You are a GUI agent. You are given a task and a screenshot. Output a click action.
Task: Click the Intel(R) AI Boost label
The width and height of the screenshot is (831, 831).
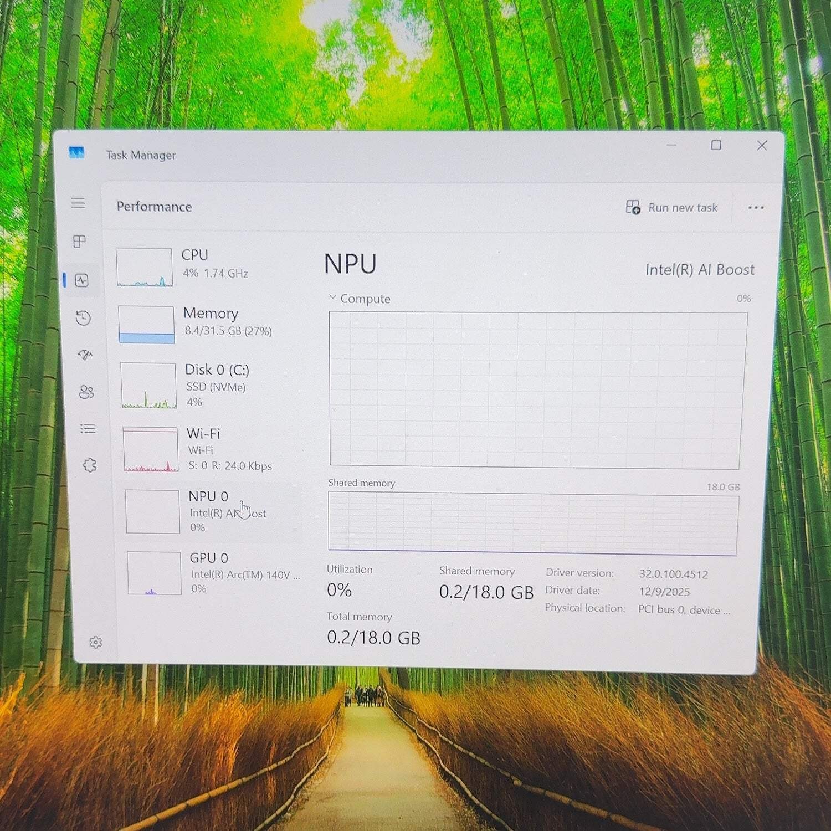tap(700, 270)
